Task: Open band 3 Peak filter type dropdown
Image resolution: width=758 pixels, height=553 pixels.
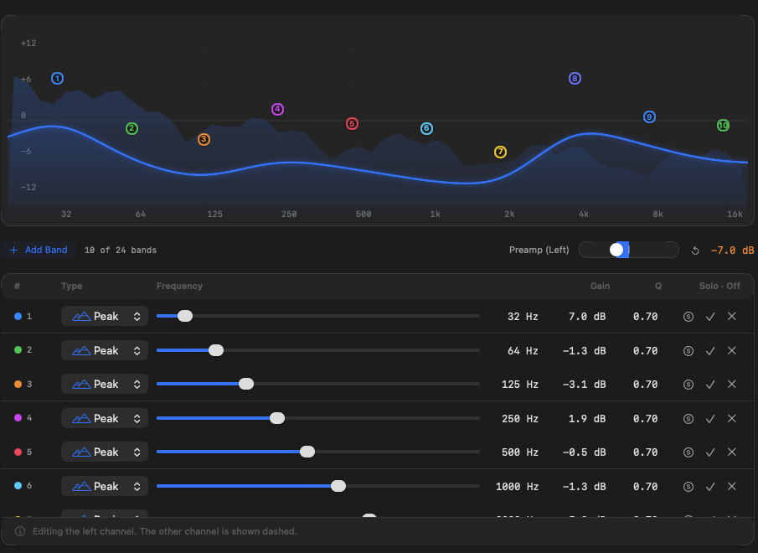Action: coord(105,384)
